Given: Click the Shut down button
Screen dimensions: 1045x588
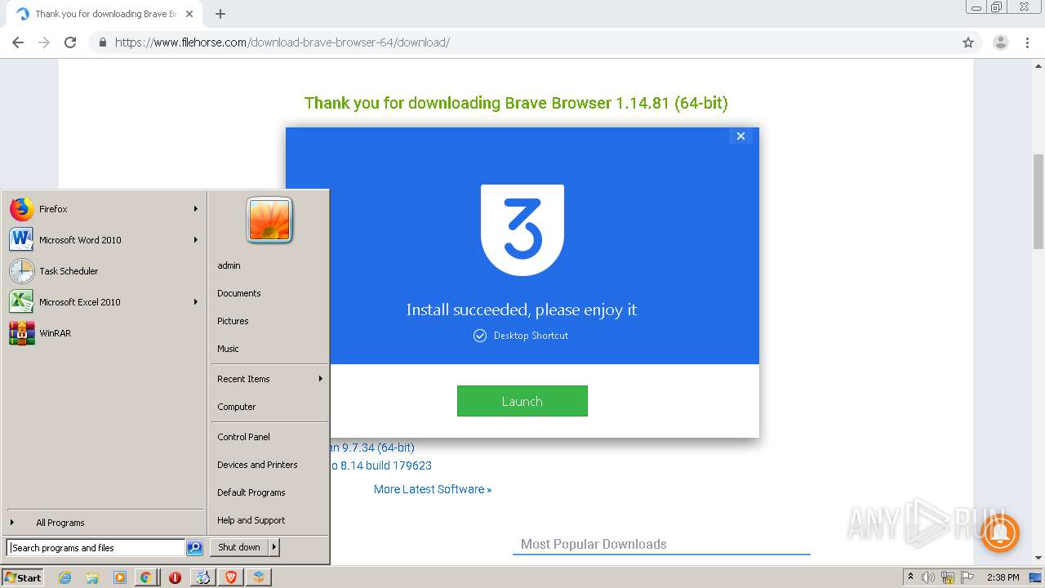Looking at the screenshot, I should point(239,547).
